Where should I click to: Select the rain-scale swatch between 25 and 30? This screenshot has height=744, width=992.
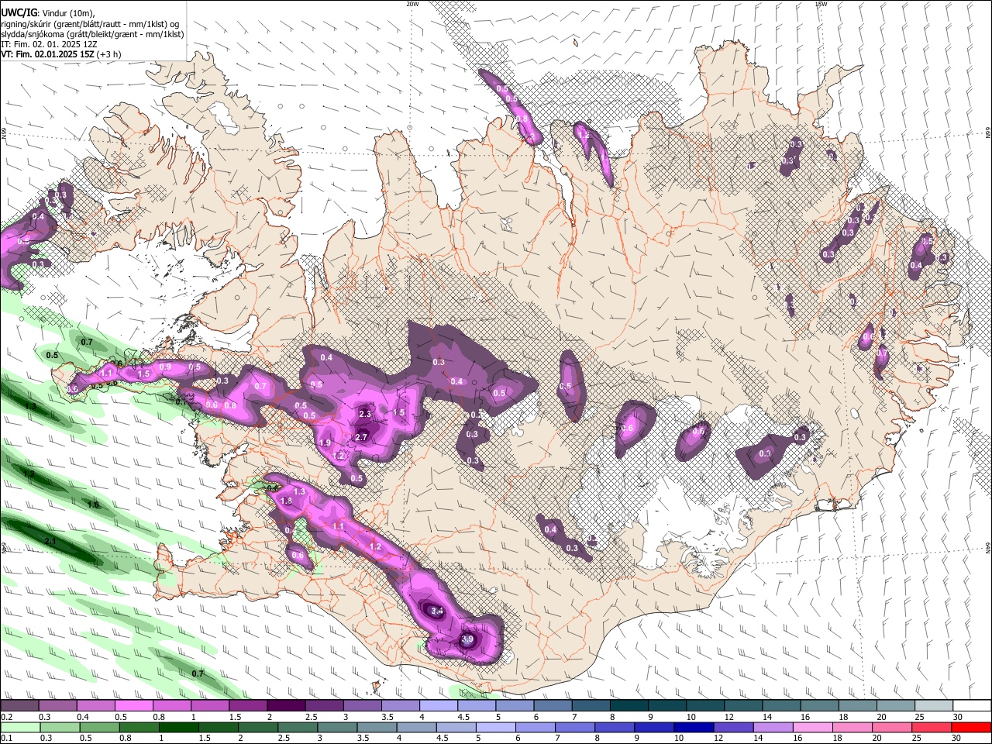[x=933, y=727]
